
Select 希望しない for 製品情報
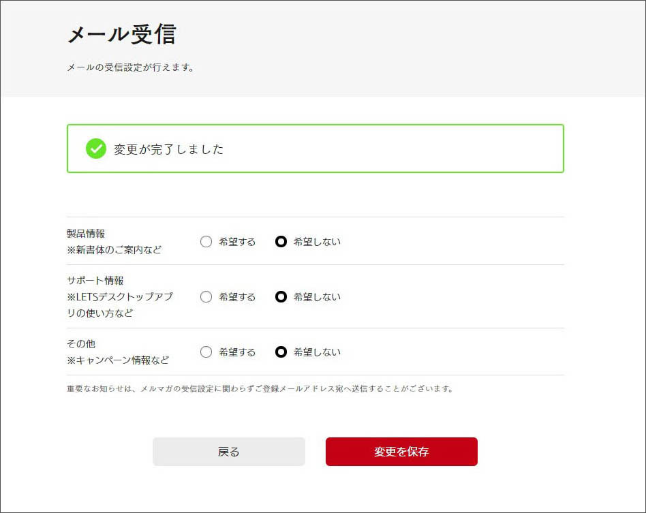coord(281,242)
